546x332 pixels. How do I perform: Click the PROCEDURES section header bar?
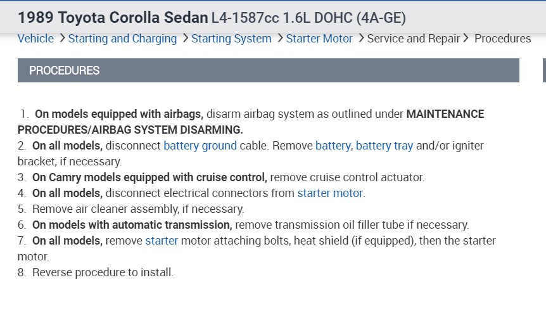pyautogui.click(x=268, y=70)
